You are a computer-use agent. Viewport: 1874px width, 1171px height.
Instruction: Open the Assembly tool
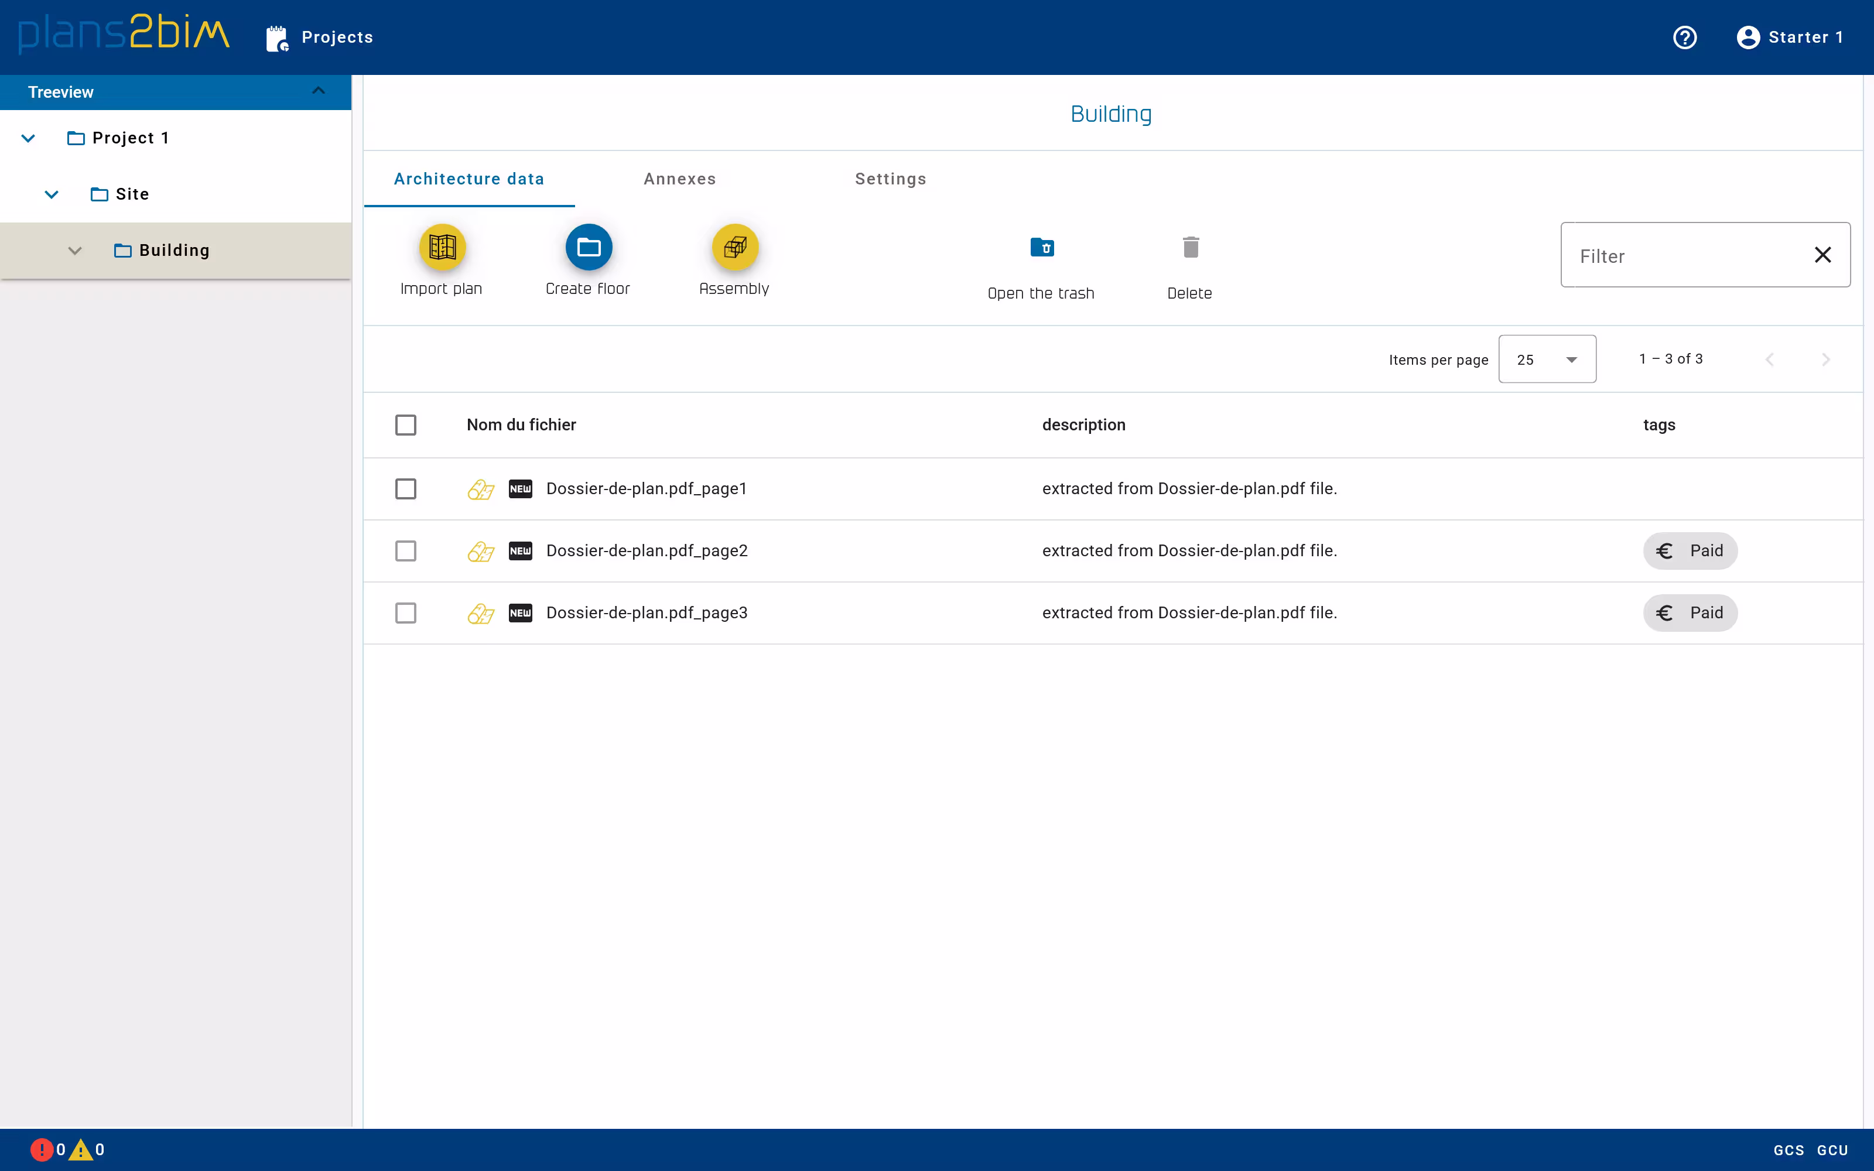pos(734,247)
